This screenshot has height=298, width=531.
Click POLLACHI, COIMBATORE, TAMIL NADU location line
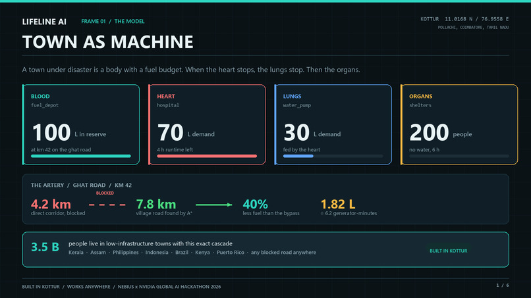click(x=473, y=28)
